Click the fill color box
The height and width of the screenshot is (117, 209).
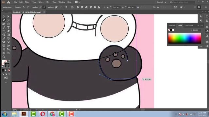pyautogui.click(x=4, y=62)
